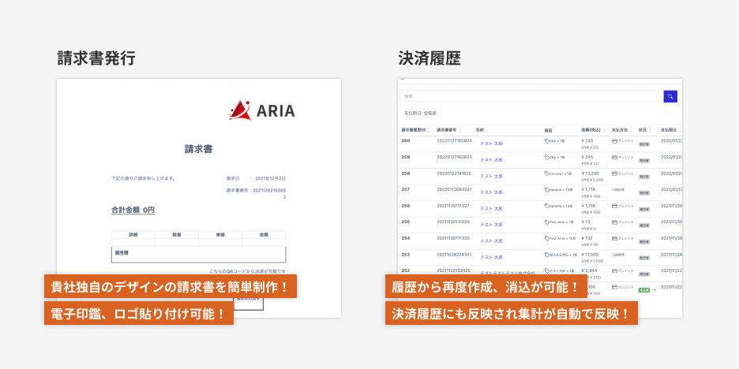Sort by 名前 column arrow
Image resolution: width=739 pixels, height=369 pixels.
[x=487, y=130]
